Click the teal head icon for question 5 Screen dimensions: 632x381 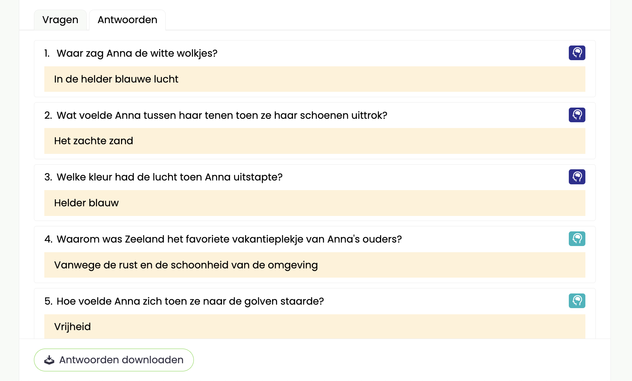tap(577, 301)
